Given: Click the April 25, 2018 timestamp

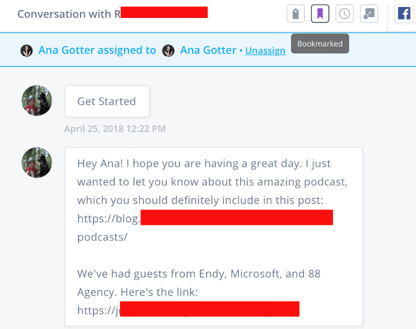Looking at the screenshot, I should pyautogui.click(x=115, y=129).
